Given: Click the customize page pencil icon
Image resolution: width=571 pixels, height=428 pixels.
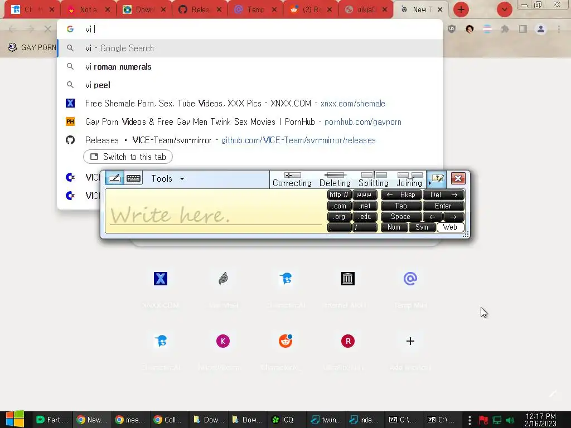Looking at the screenshot, I should (x=553, y=394).
